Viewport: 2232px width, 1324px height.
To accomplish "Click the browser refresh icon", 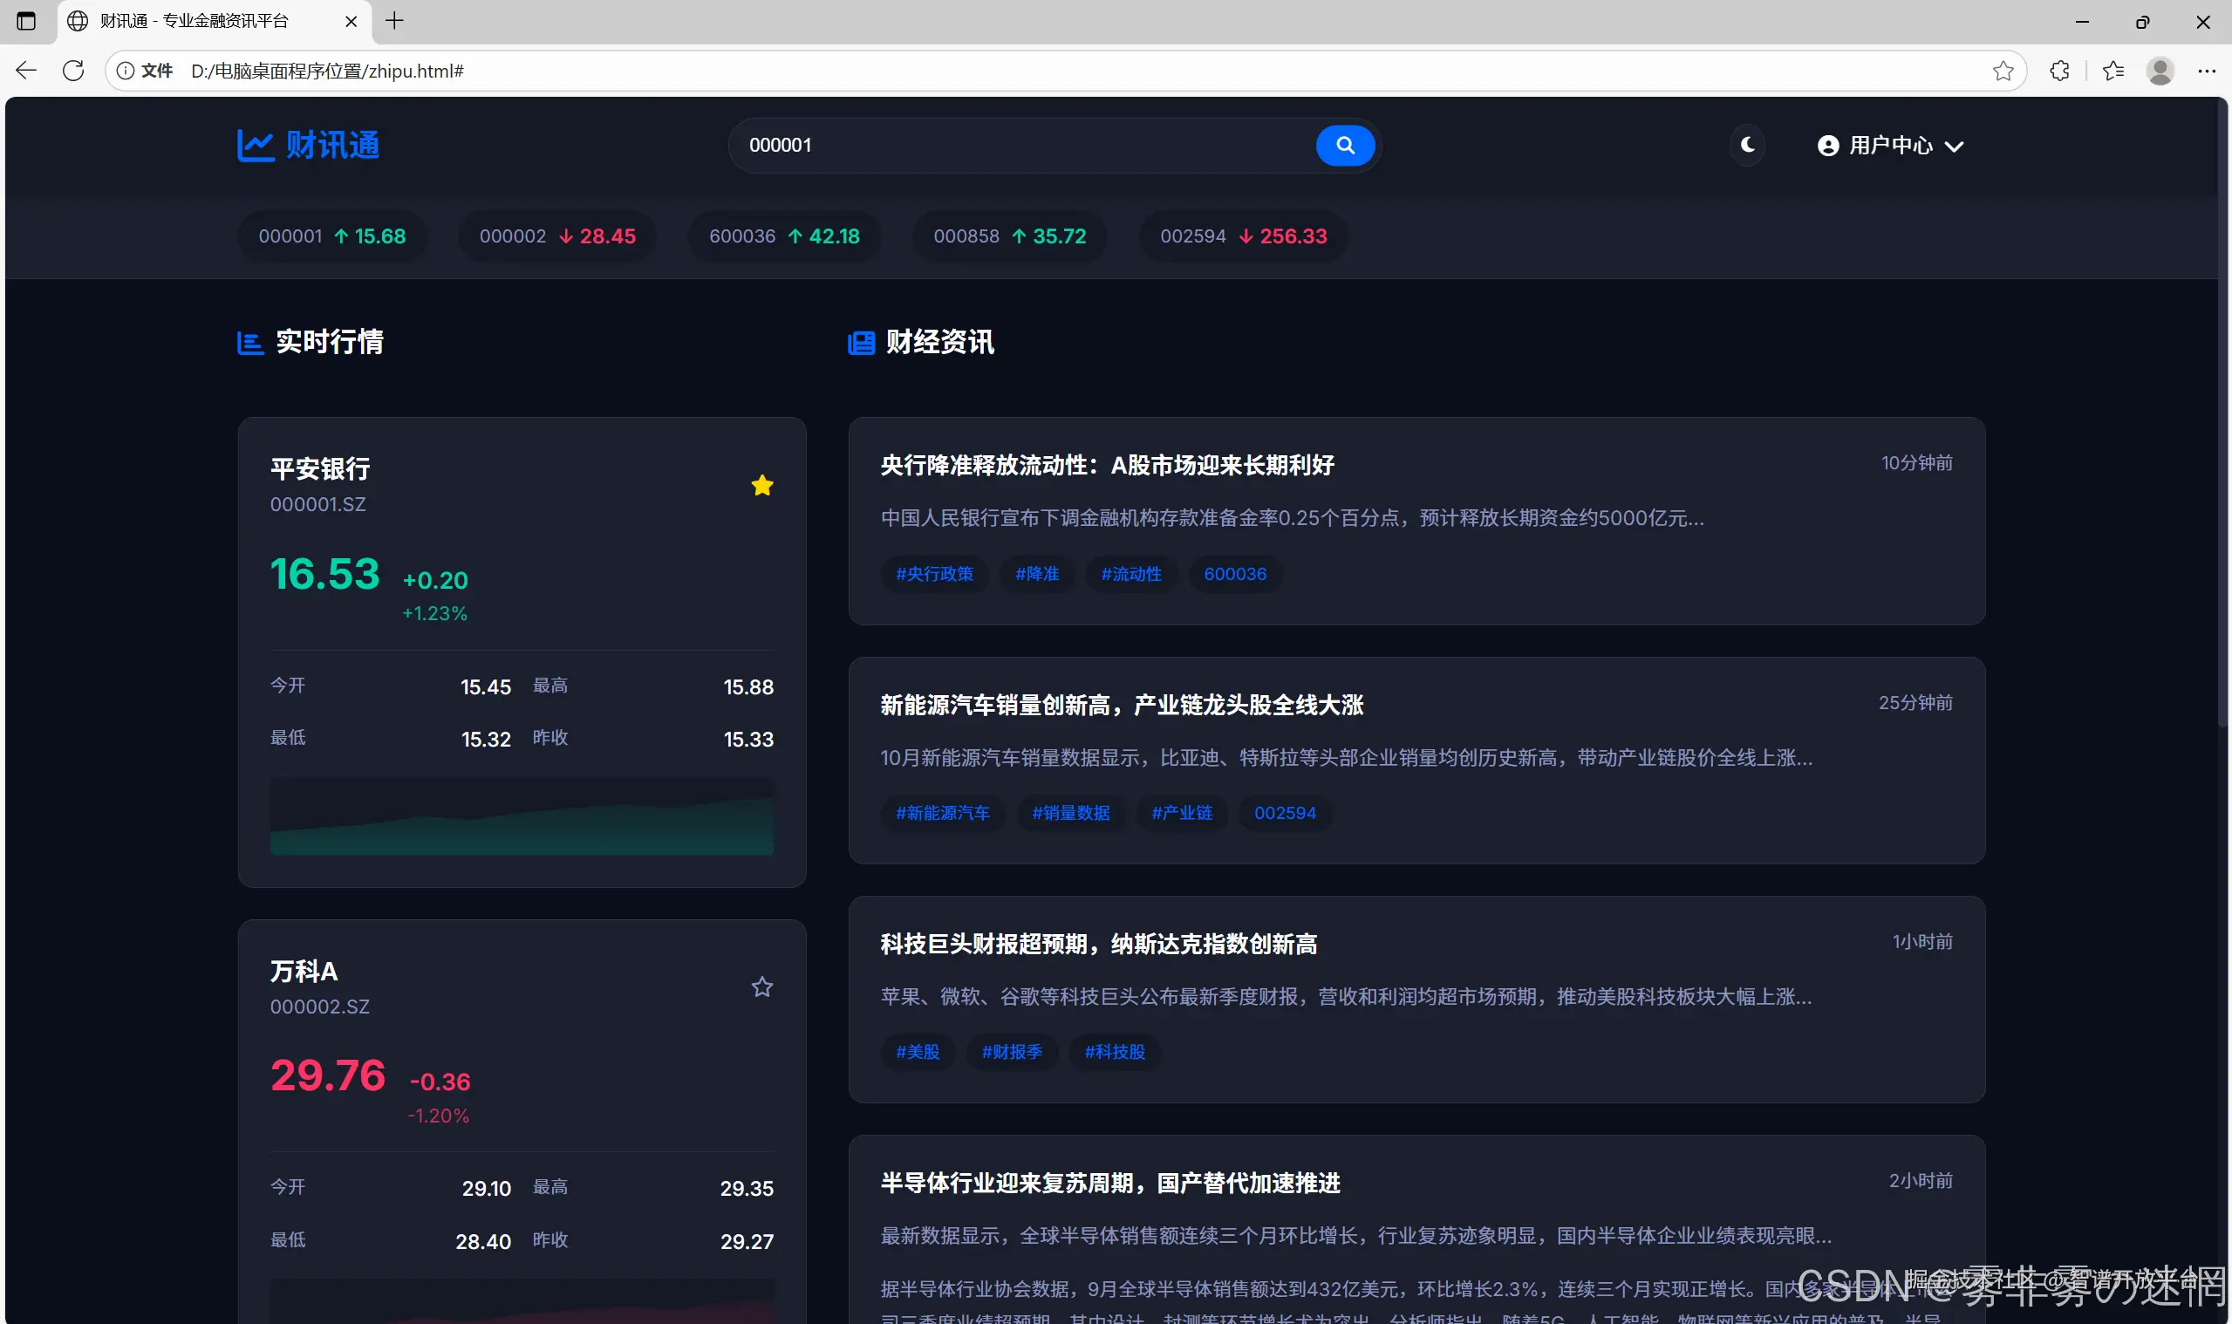I will (x=73, y=71).
